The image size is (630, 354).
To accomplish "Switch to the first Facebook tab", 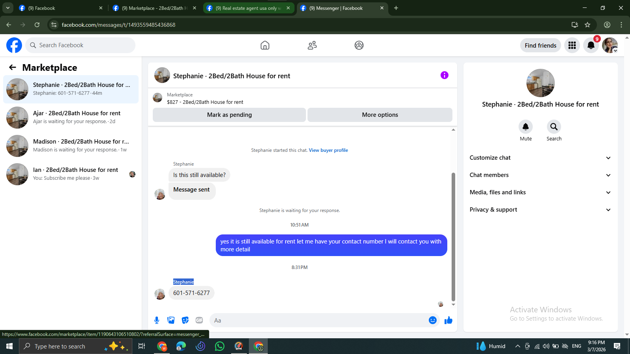I will point(60,8).
